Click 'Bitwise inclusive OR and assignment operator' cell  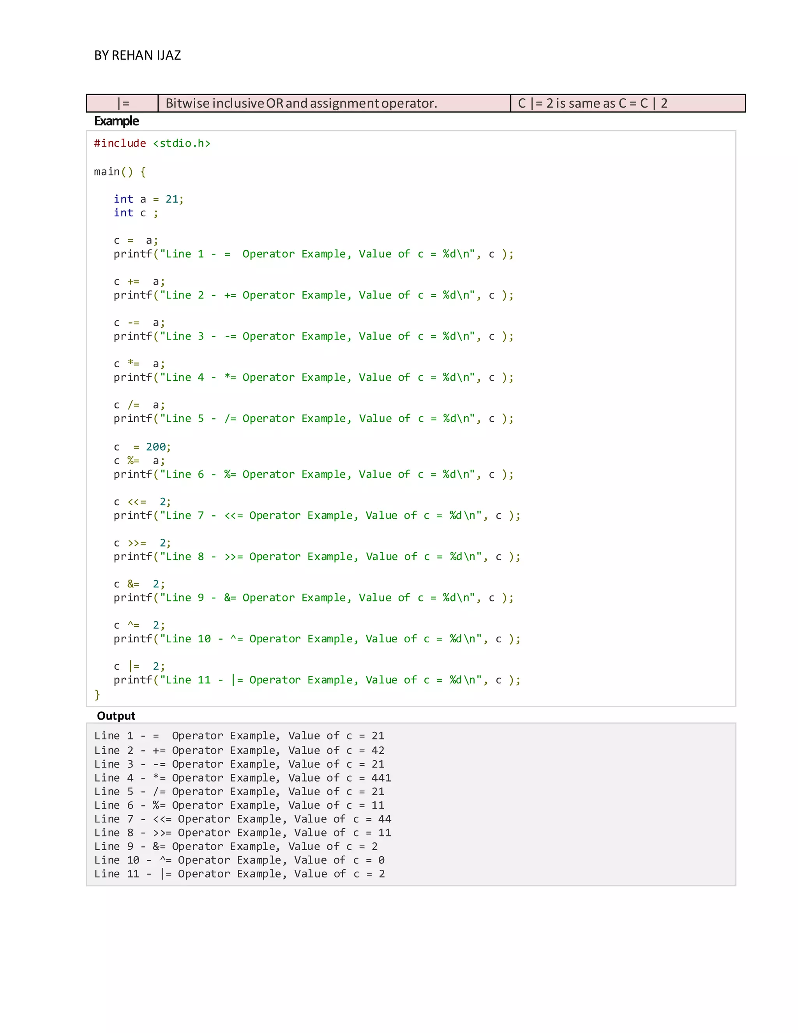(x=301, y=103)
